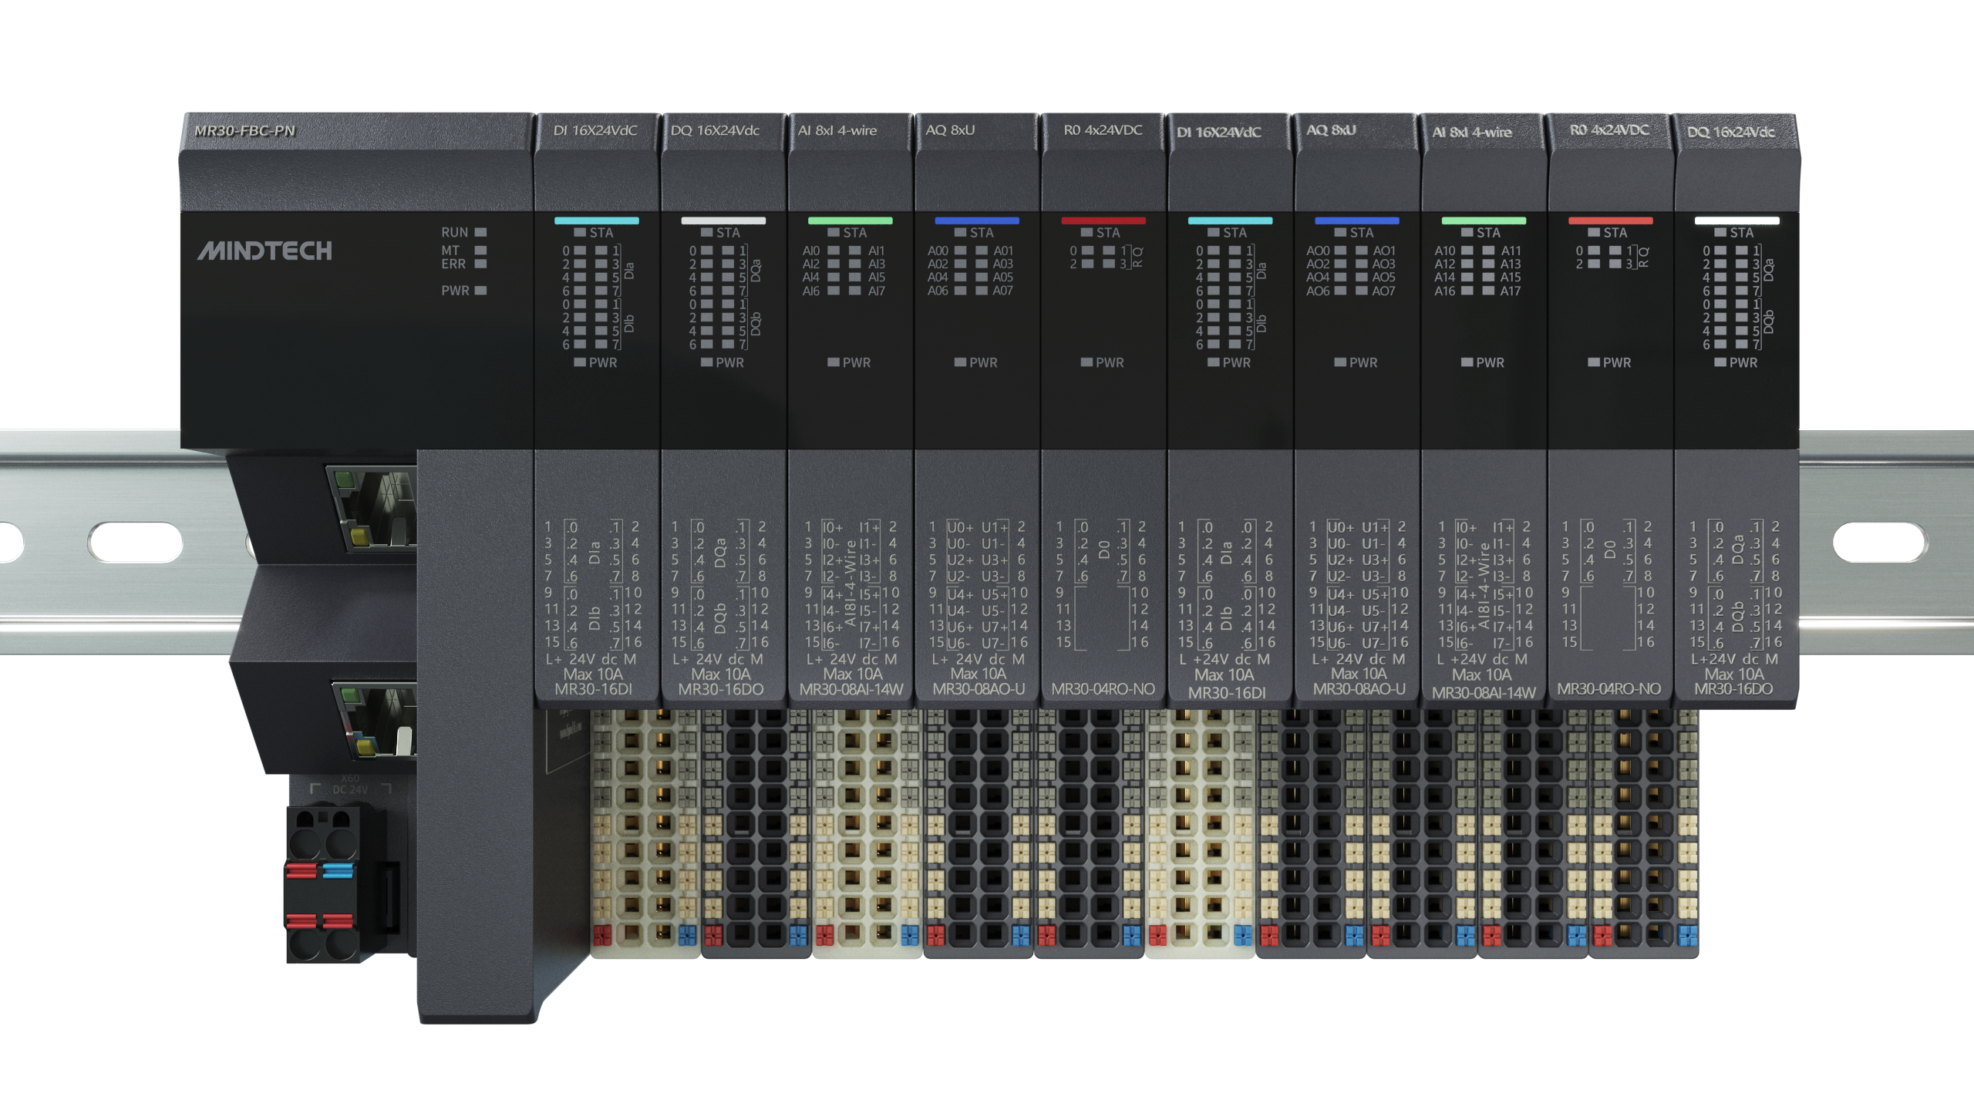Click the MT indicator LED square
The image size is (1974, 1110).
(480, 250)
